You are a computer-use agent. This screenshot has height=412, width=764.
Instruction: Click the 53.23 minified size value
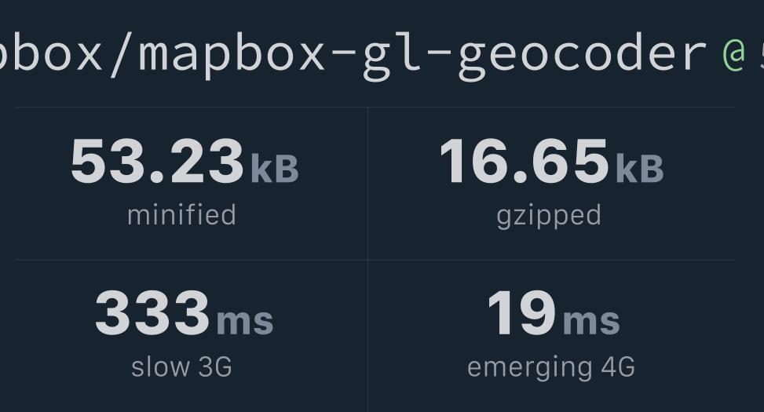pos(157,161)
